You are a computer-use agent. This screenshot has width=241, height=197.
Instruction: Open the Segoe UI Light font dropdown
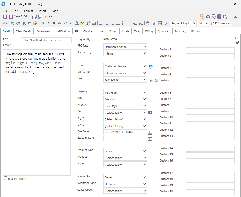coord(183,23)
